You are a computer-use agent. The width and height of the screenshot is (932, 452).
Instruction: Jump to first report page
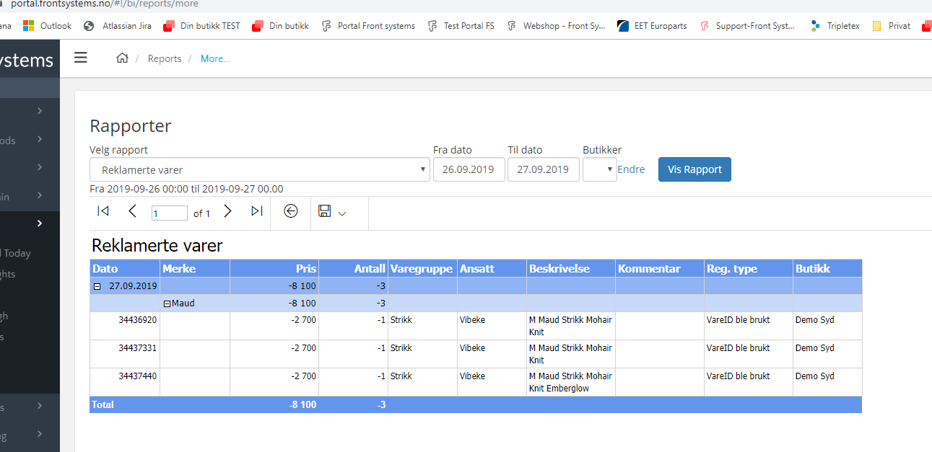click(103, 211)
